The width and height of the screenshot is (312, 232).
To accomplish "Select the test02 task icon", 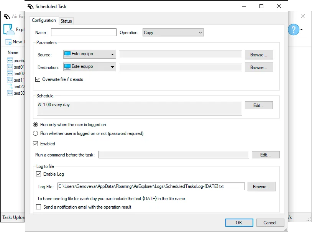I will click(10, 74).
